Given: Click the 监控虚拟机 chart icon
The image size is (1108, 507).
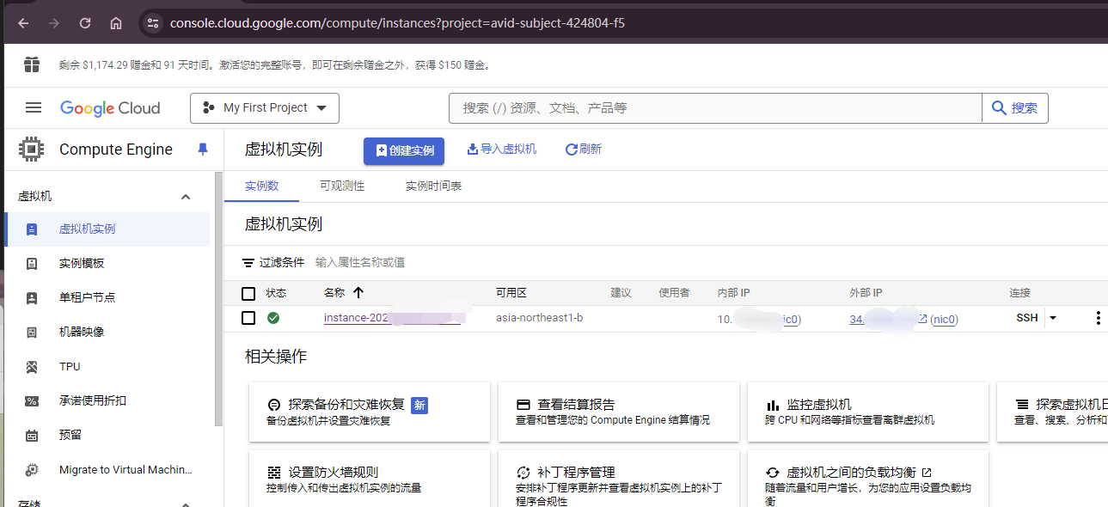Looking at the screenshot, I should tap(772, 405).
